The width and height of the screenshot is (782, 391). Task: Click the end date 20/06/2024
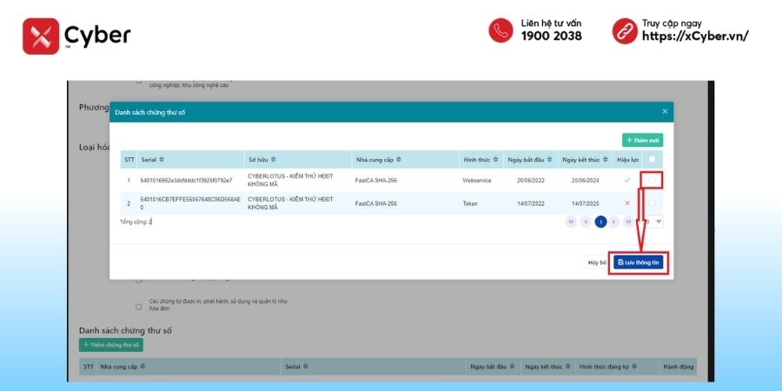click(x=585, y=181)
